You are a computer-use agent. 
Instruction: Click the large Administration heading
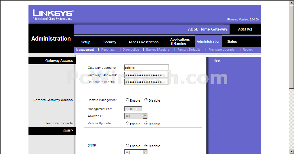click(x=51, y=39)
